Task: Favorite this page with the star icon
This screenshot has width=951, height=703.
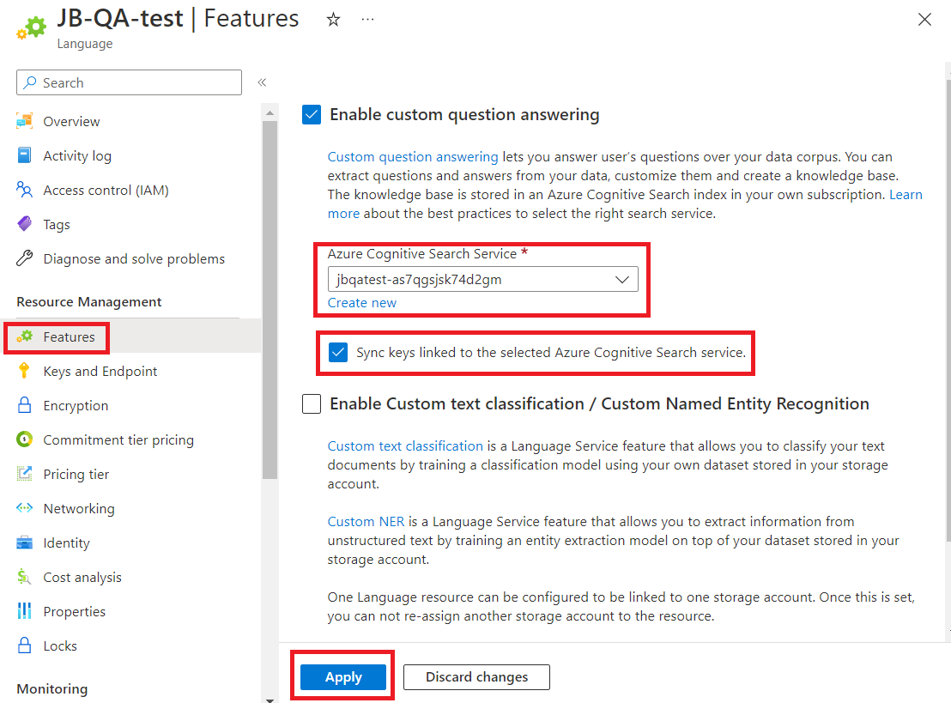Action: tap(333, 20)
